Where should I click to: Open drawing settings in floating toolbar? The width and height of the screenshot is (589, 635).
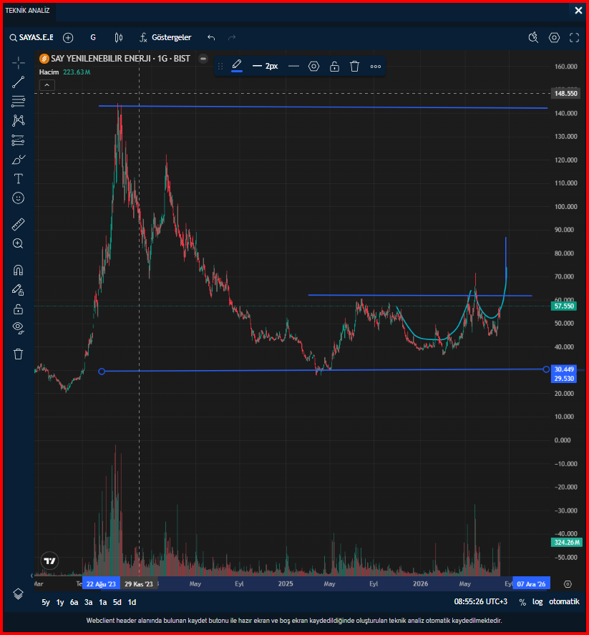(x=313, y=67)
